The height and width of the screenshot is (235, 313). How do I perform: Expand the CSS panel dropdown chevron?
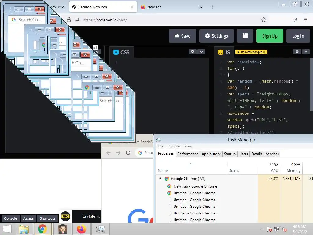click(x=201, y=52)
